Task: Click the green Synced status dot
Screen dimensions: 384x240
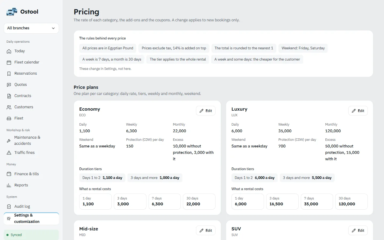Action: (7, 235)
